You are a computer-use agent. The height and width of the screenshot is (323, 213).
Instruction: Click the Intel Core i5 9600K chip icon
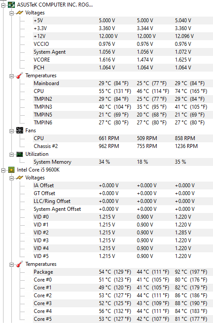[11, 170]
